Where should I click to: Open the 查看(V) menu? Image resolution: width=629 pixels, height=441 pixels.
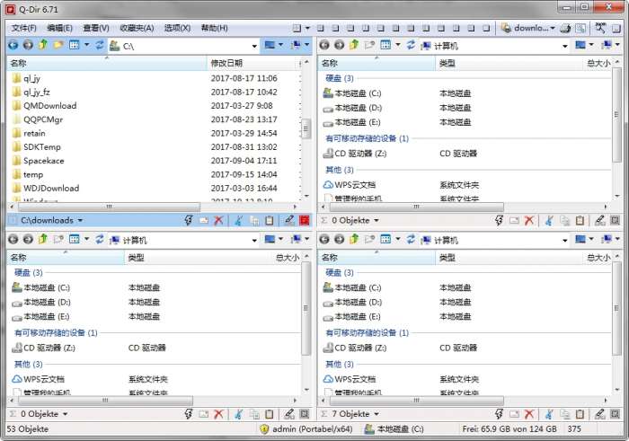[x=96, y=28]
